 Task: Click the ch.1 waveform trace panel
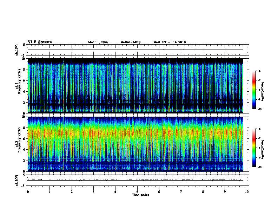137,50
